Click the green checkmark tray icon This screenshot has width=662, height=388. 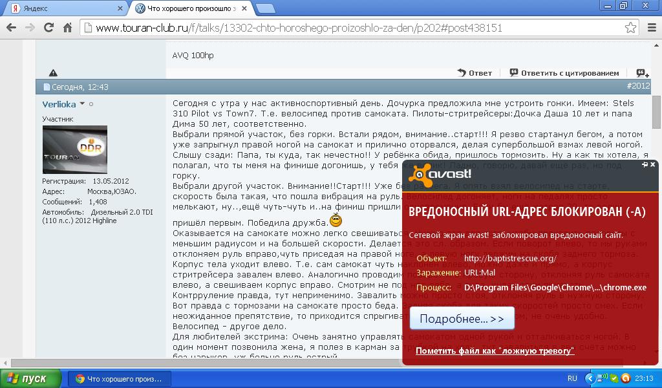point(614,379)
